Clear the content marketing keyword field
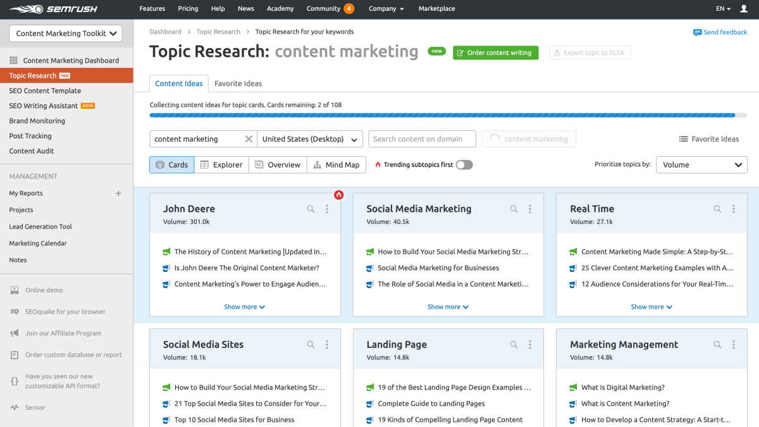The height and width of the screenshot is (427, 759). click(x=249, y=139)
